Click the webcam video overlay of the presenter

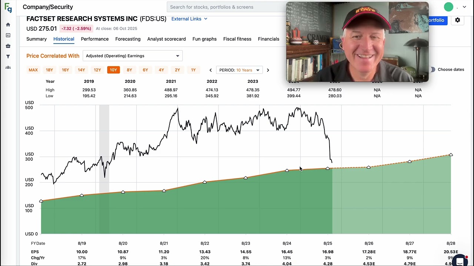(357, 42)
